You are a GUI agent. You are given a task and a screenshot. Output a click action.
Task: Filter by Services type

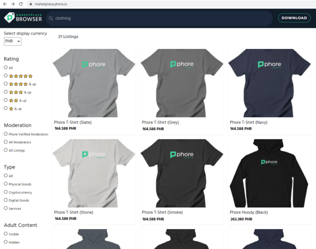coord(6,208)
